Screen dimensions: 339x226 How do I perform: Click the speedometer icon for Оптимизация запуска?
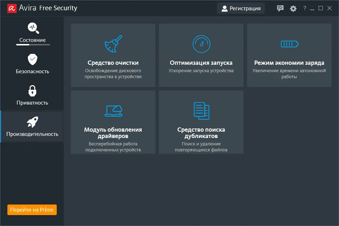click(201, 44)
